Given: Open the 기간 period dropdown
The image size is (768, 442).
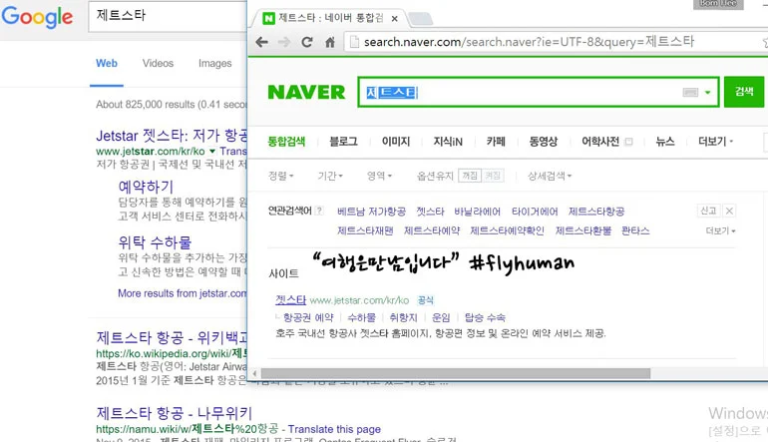Looking at the screenshot, I should (x=330, y=176).
